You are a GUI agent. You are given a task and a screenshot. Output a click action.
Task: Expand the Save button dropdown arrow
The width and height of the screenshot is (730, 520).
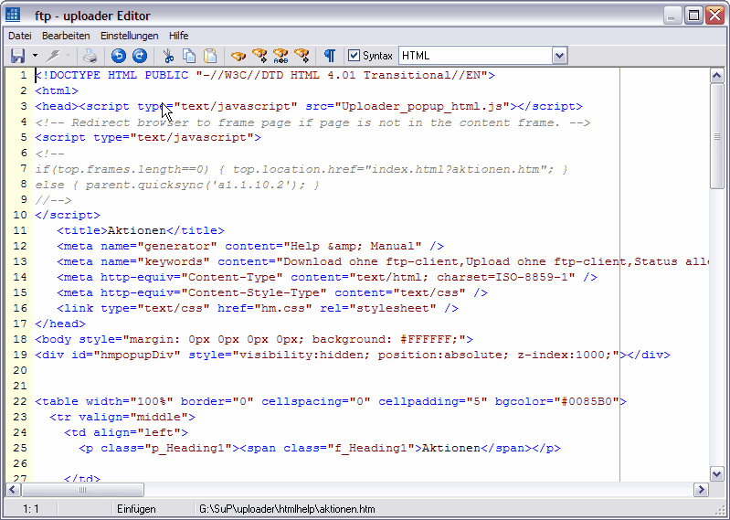[x=35, y=56]
